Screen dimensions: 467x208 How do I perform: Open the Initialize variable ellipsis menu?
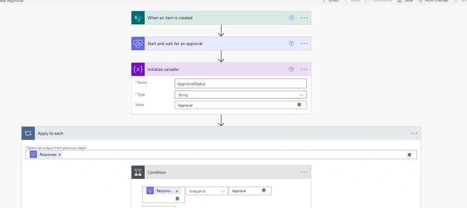tap(304, 69)
